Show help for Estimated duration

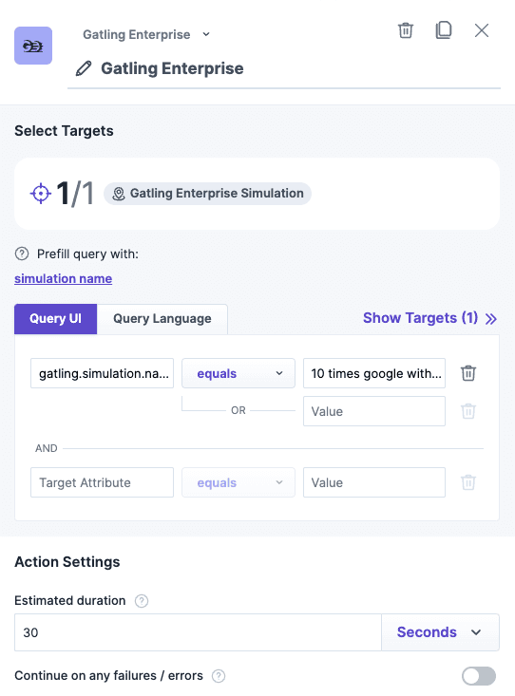[x=142, y=601]
